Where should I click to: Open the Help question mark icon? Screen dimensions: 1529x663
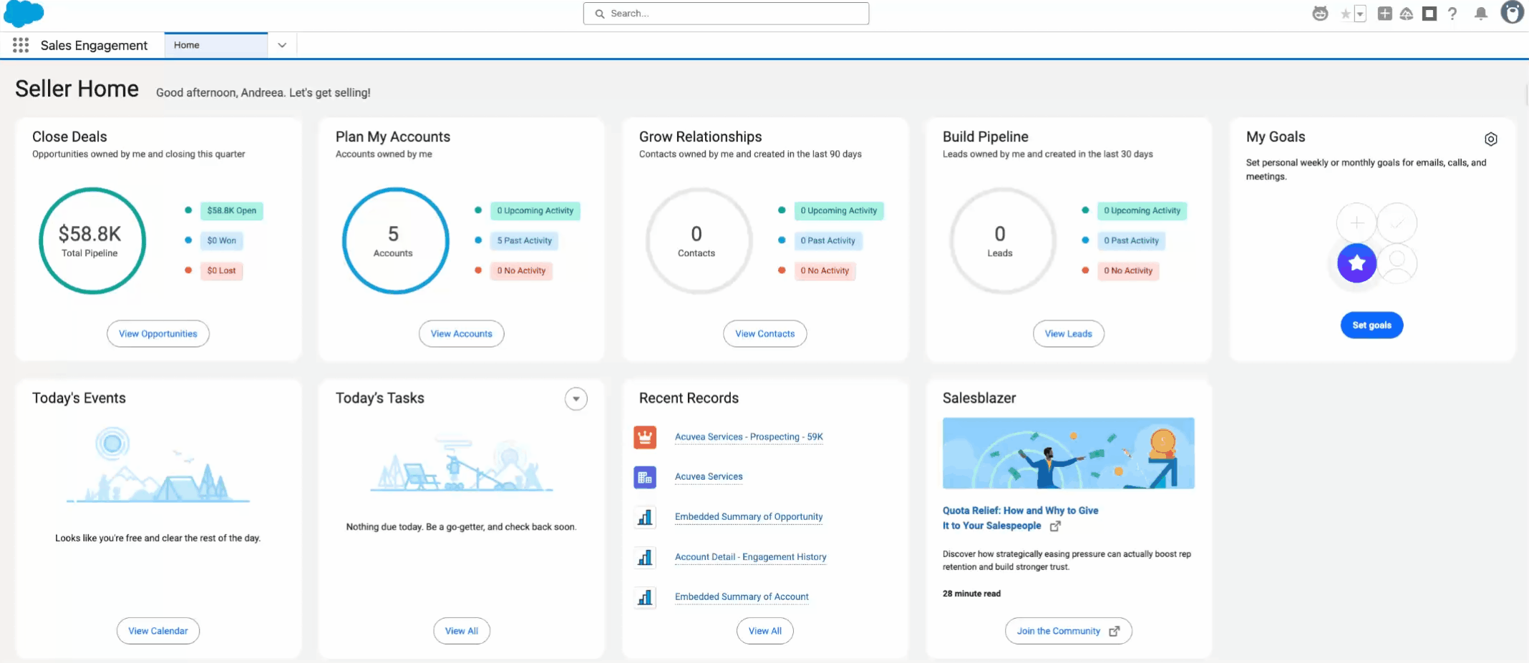[1452, 14]
